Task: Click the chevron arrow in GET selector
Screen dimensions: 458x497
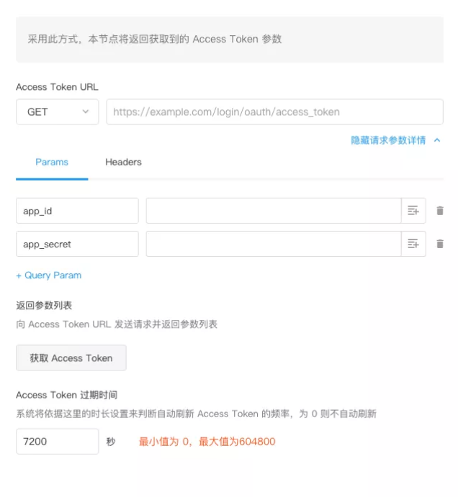Action: click(x=86, y=112)
